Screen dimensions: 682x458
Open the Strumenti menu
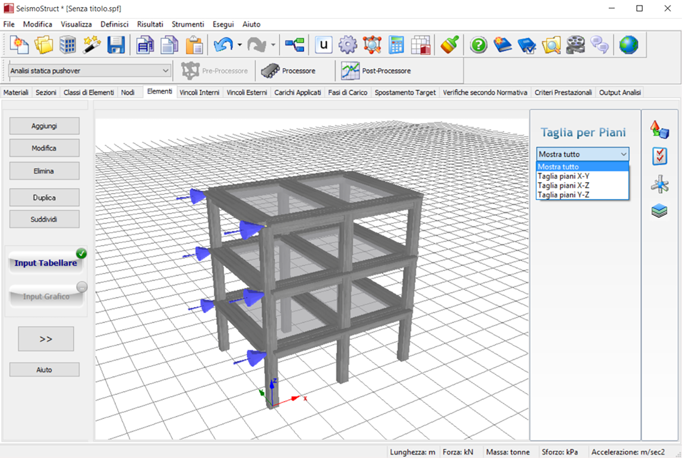tap(188, 24)
